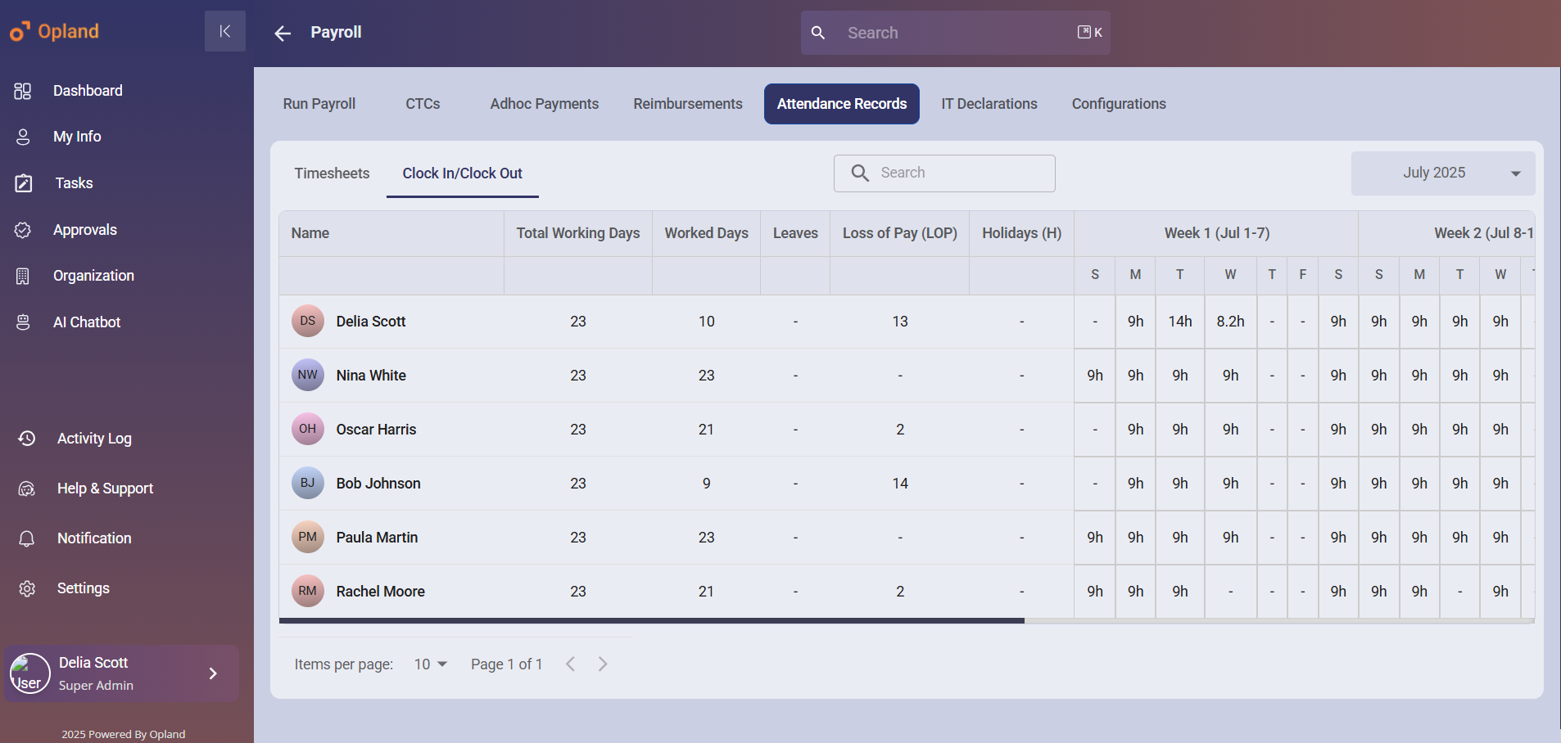This screenshot has width=1561, height=743.
Task: Click the Approvals badge icon
Action: pyautogui.click(x=23, y=230)
